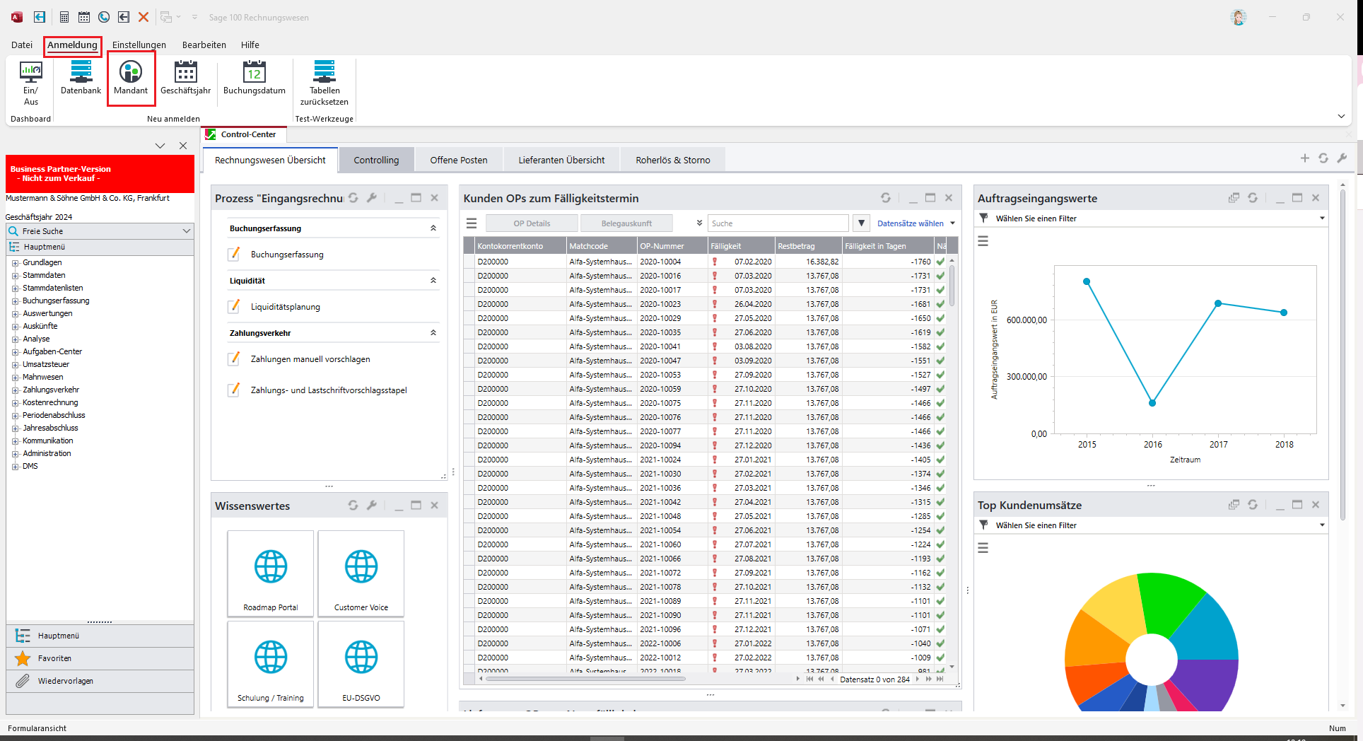Screen dimensions: 1363x741
Task: Select row checkbox for OP-Nummer 2020-10004
Action: click(469, 262)
